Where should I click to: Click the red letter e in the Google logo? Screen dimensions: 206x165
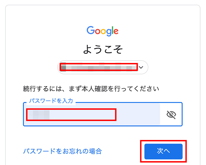click(116, 31)
